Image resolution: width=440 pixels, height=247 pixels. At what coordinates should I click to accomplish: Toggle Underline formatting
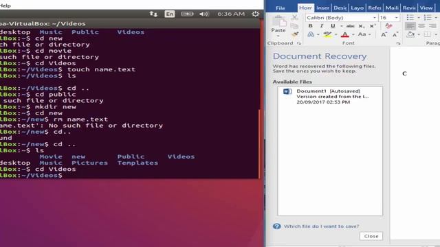click(x=333, y=26)
